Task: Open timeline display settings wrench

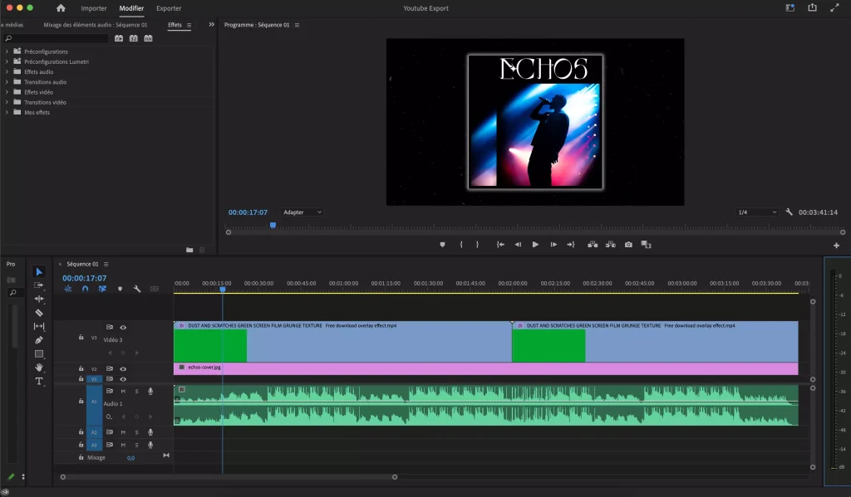Action: click(137, 289)
